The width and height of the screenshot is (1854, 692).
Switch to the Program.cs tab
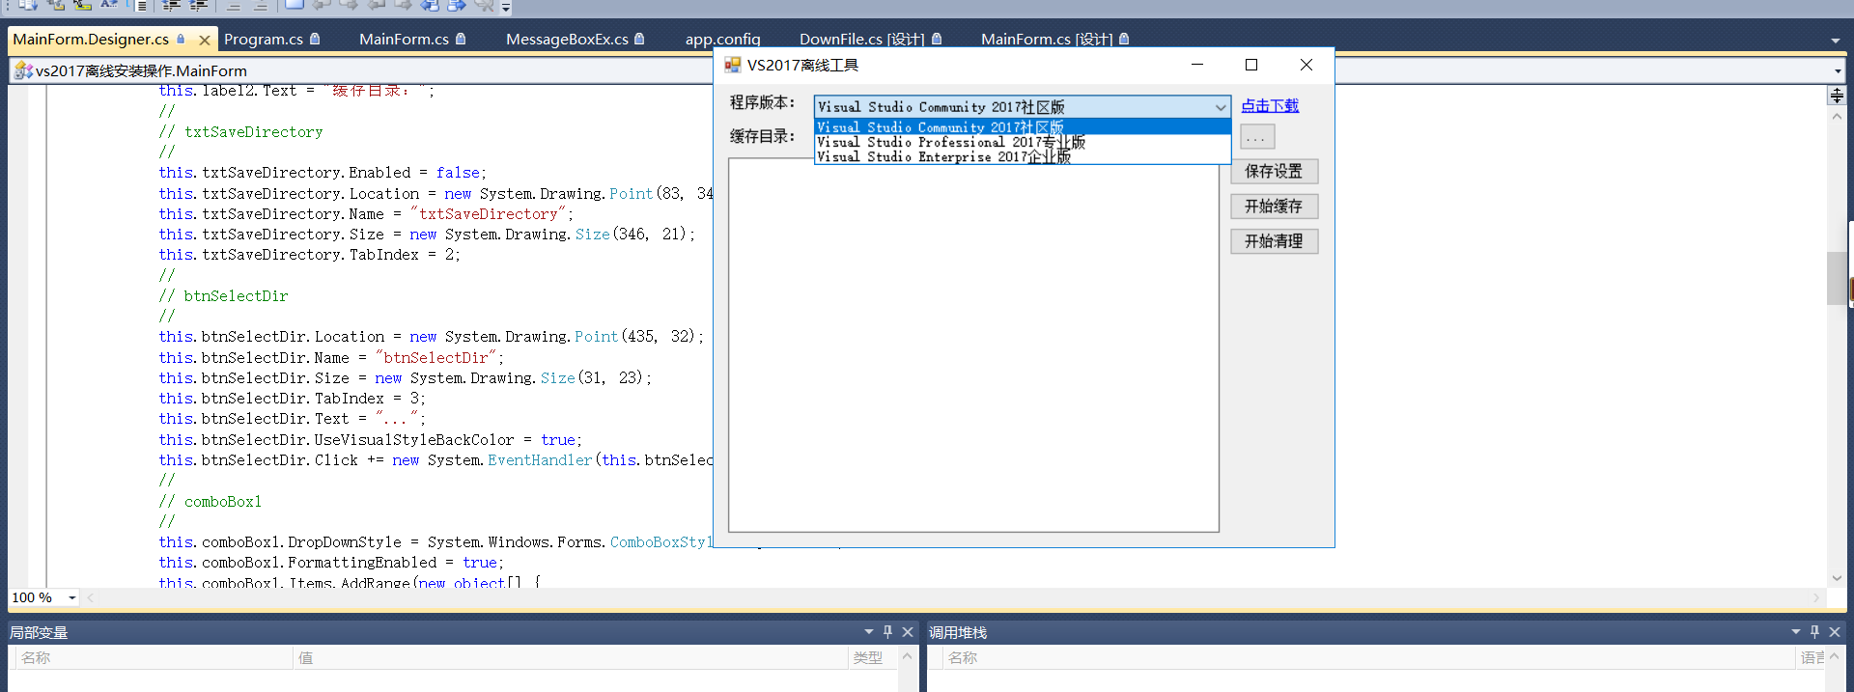pos(264,40)
